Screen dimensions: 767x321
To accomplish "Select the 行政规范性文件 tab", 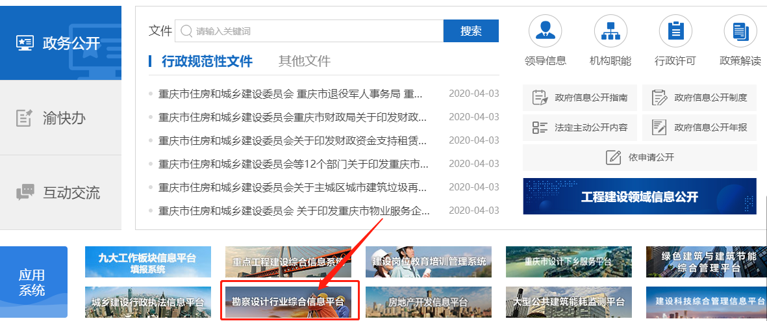I will 207,62.
